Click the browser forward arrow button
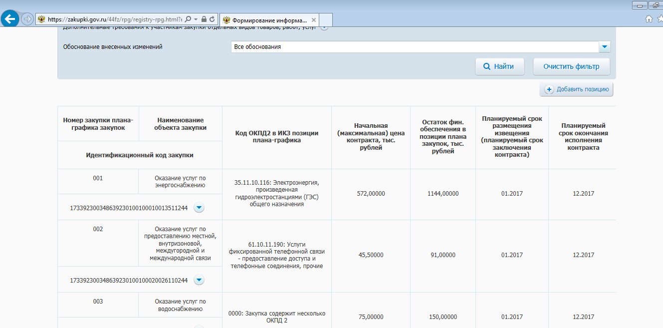The height and width of the screenshot is (328, 663). [27, 19]
